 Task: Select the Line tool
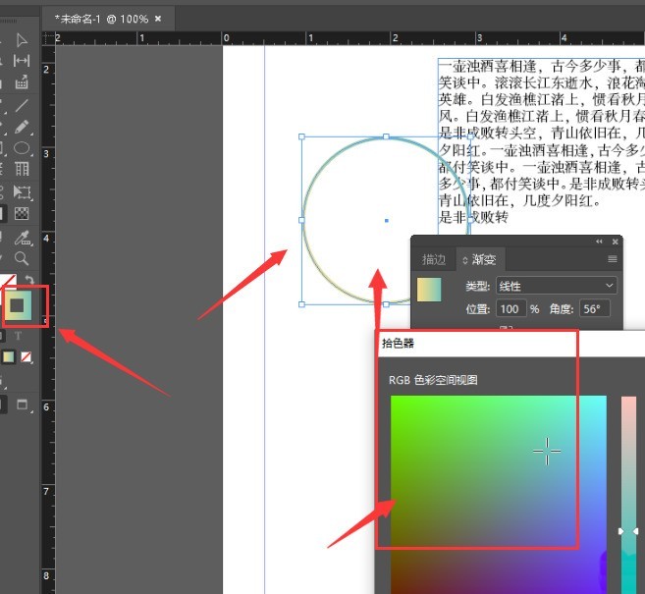coord(22,105)
